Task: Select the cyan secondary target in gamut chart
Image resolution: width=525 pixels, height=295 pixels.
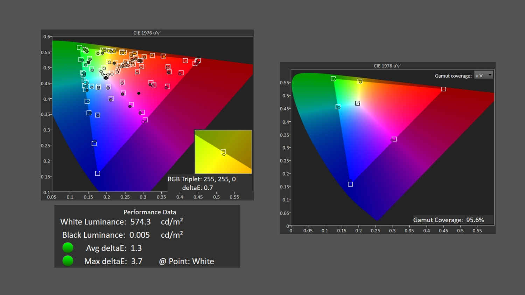Action: click(338, 107)
